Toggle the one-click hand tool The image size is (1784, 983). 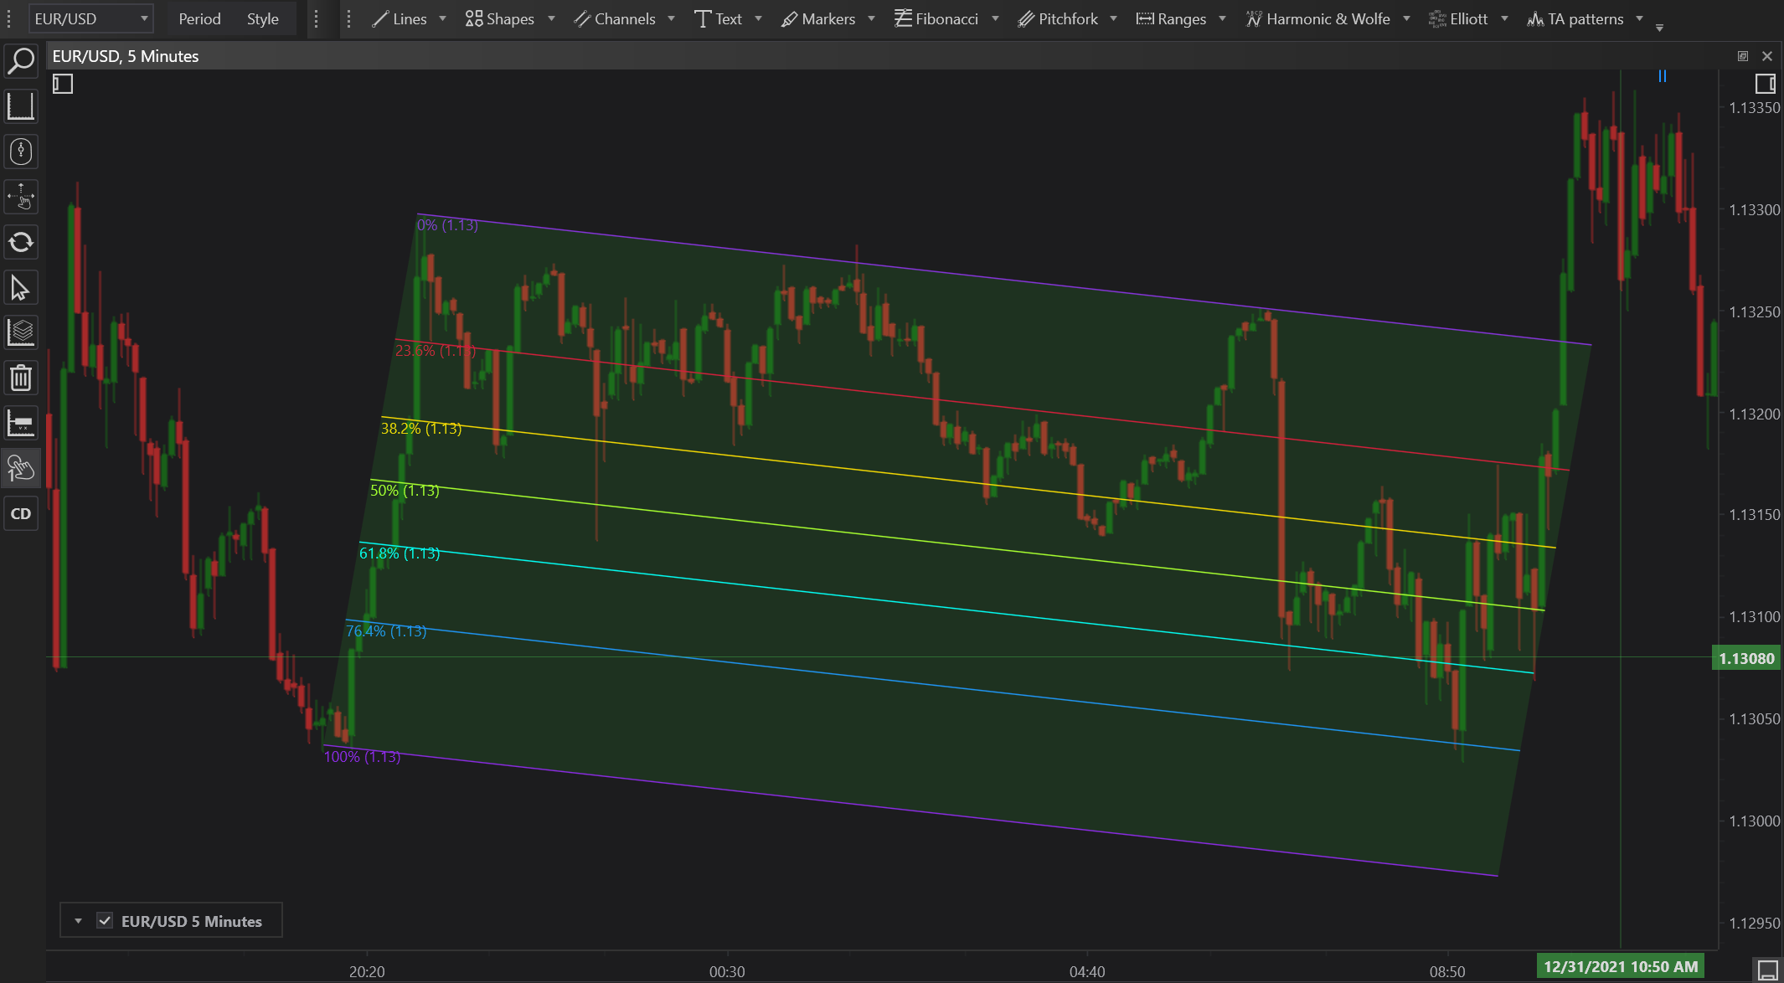[x=21, y=468]
